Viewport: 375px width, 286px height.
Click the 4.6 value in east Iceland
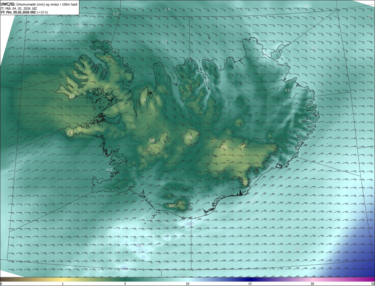287,90
